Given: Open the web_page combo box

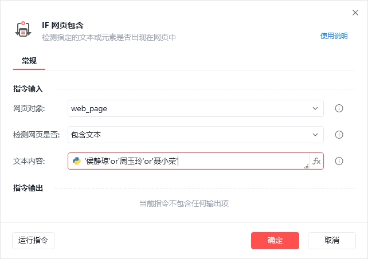Looking at the screenshot, I should point(195,108).
